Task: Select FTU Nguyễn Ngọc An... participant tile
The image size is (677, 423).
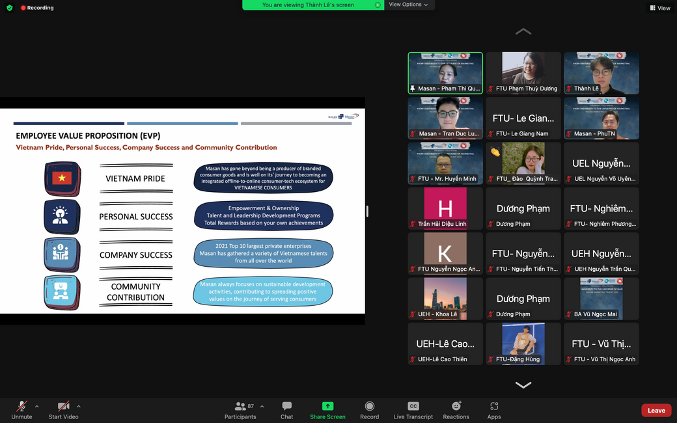Action: tap(445, 253)
